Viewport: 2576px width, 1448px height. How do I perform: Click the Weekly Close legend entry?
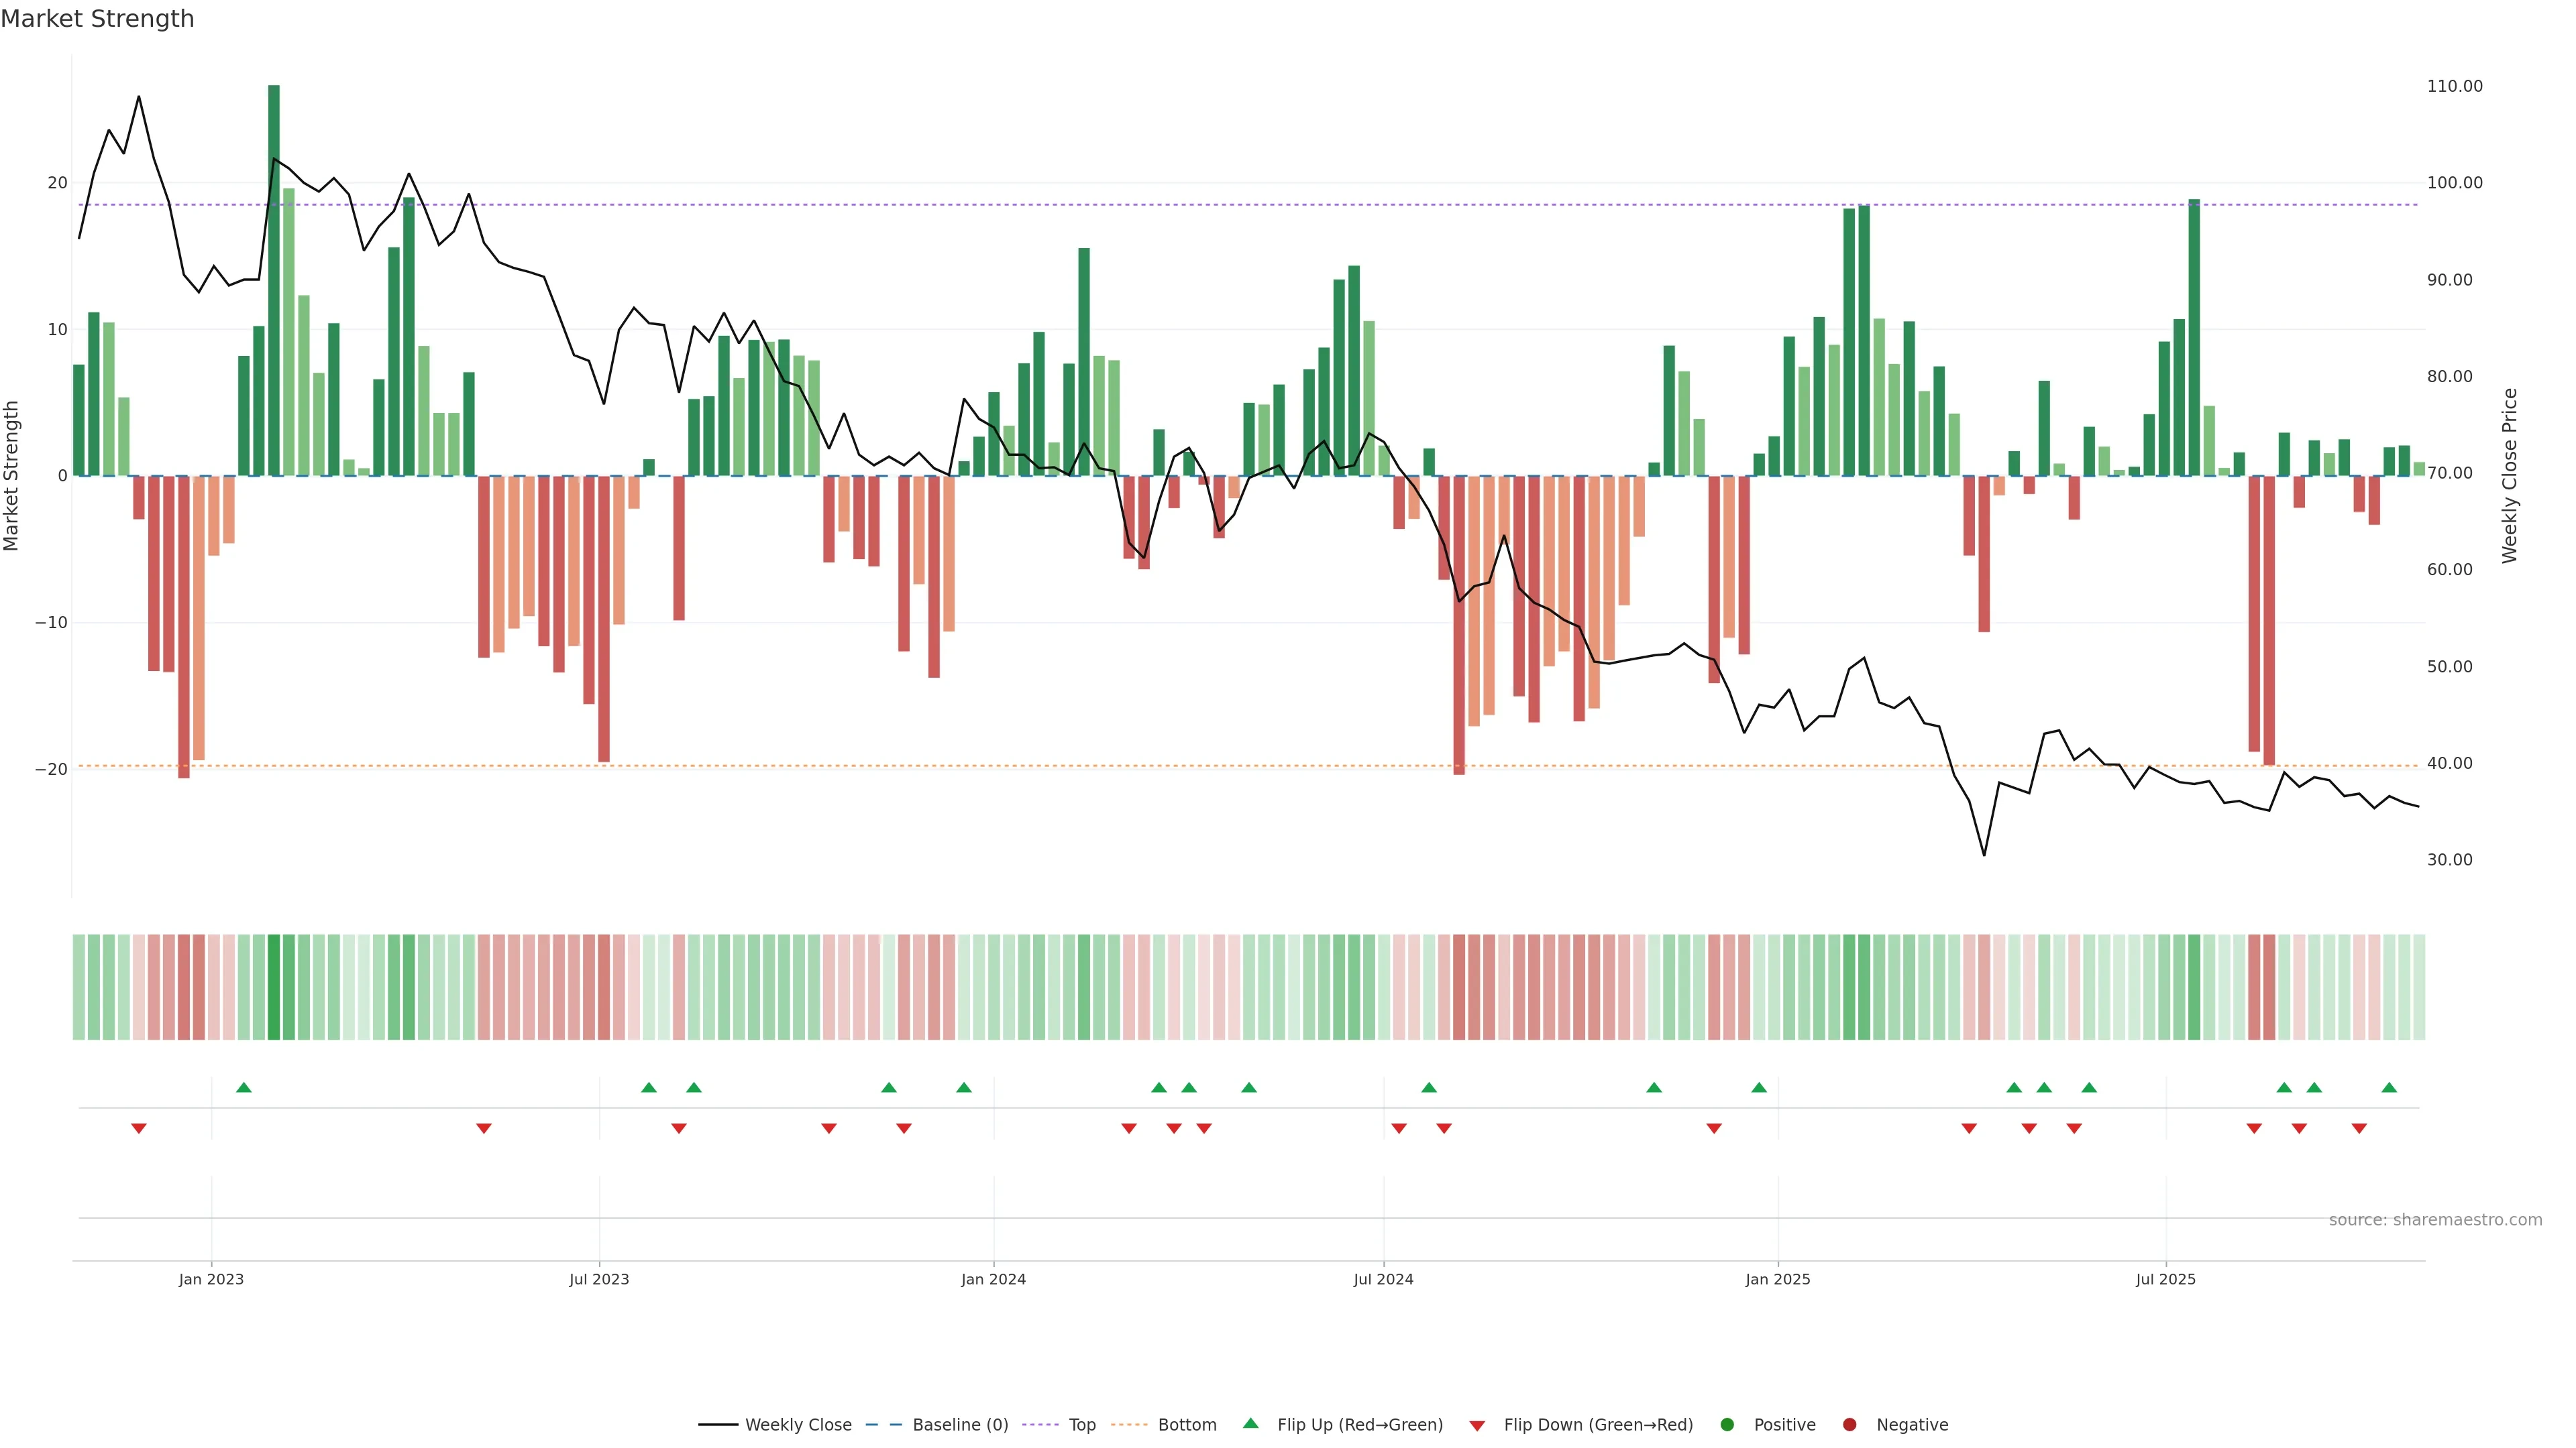[x=797, y=1425]
